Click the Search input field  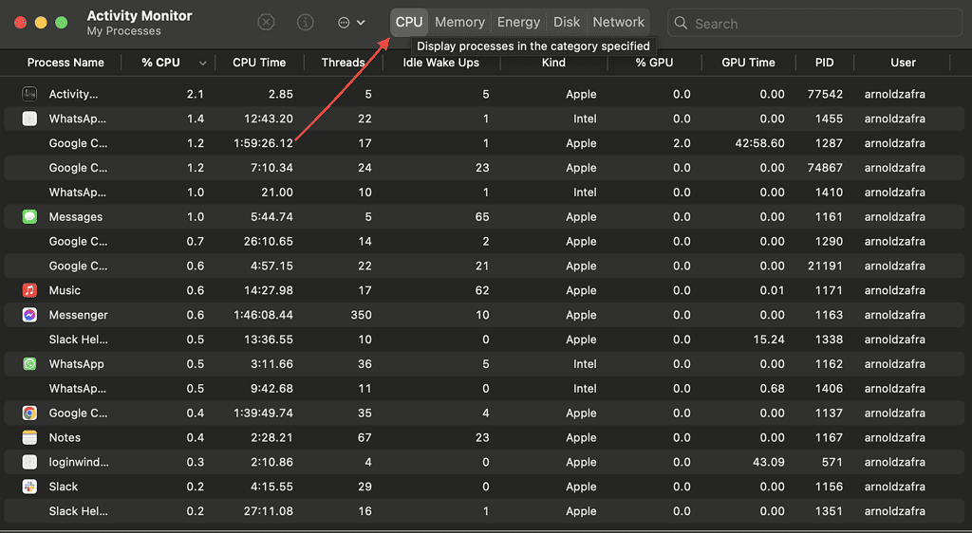[814, 23]
